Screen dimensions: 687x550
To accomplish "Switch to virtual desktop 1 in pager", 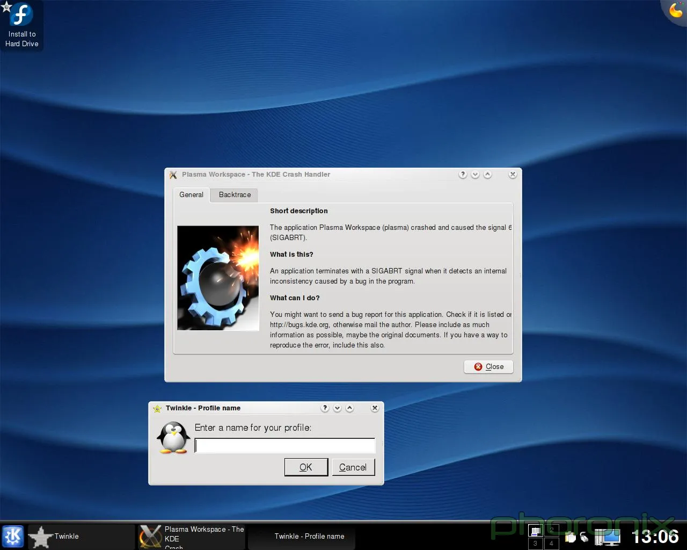I will coord(536,531).
